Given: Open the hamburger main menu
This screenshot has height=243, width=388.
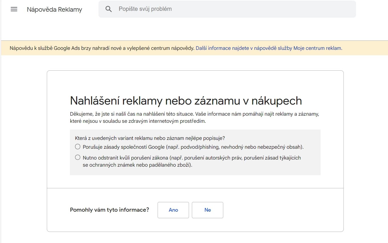Looking at the screenshot, I should [14, 9].
